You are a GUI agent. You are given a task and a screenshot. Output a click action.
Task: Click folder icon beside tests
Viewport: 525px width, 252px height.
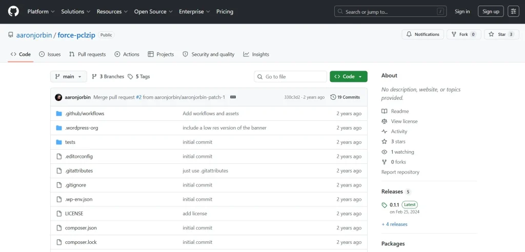click(59, 142)
